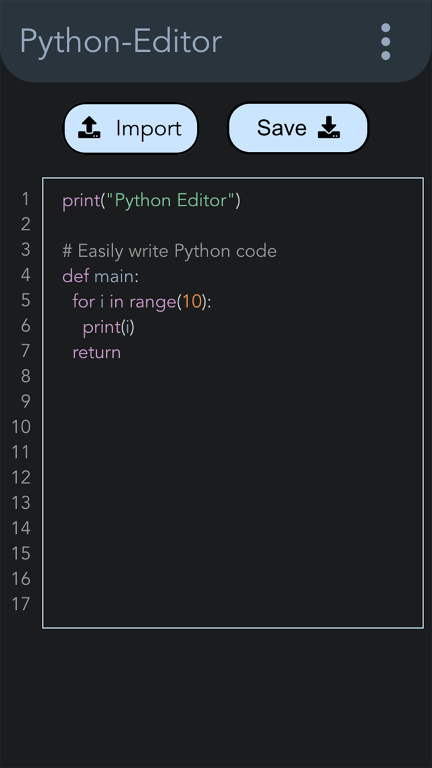Click the return statement on line 7
432x768 pixels.
96,352
